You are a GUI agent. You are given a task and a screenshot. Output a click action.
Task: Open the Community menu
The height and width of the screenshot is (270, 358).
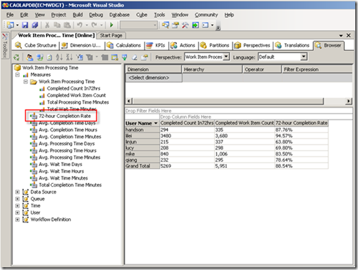207,15
